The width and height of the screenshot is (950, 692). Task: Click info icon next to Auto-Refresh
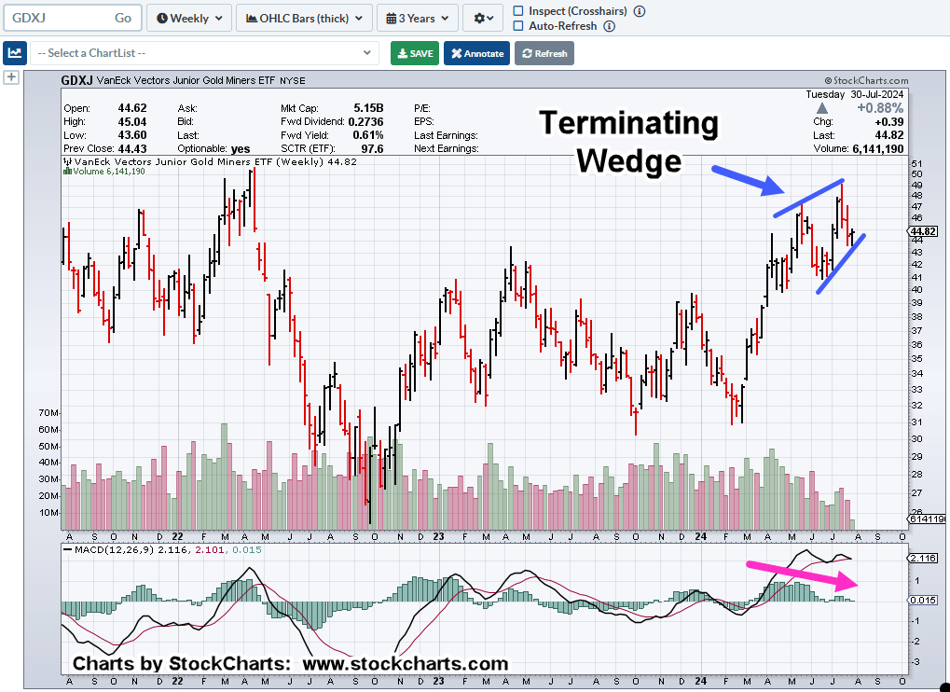(x=609, y=26)
